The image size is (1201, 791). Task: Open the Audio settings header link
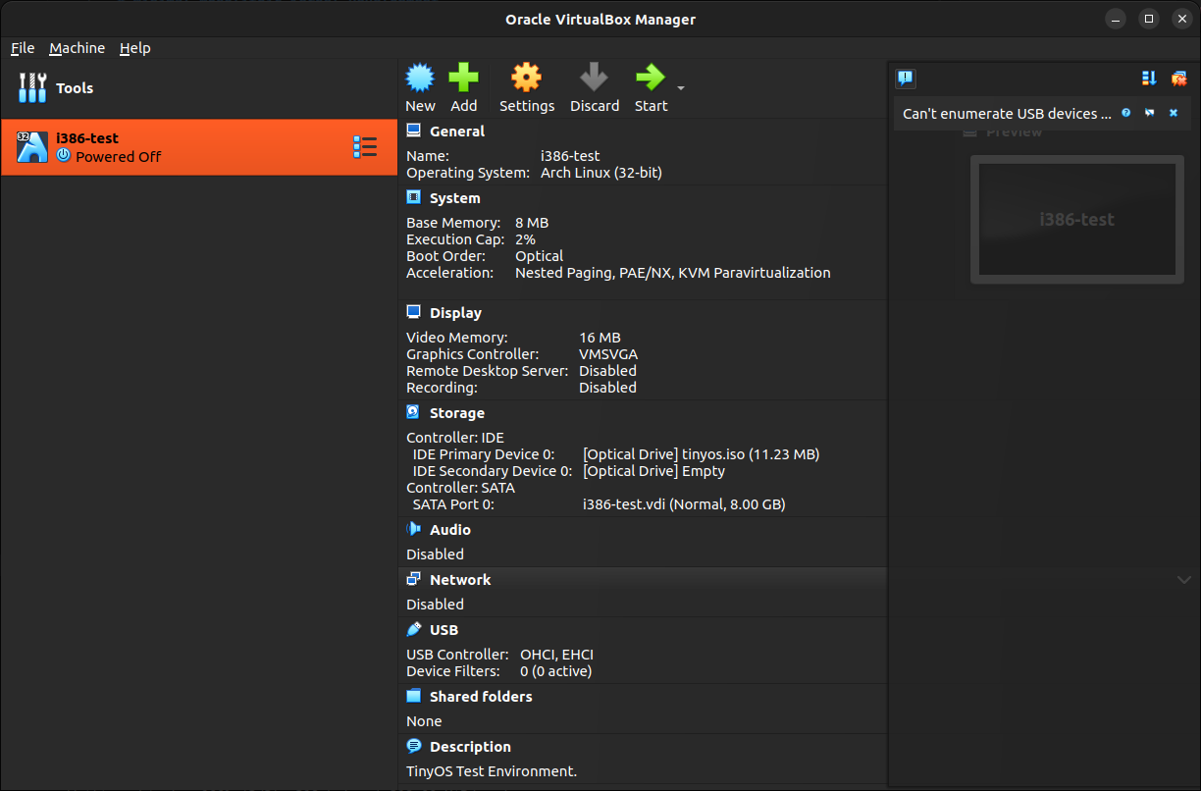click(x=450, y=530)
